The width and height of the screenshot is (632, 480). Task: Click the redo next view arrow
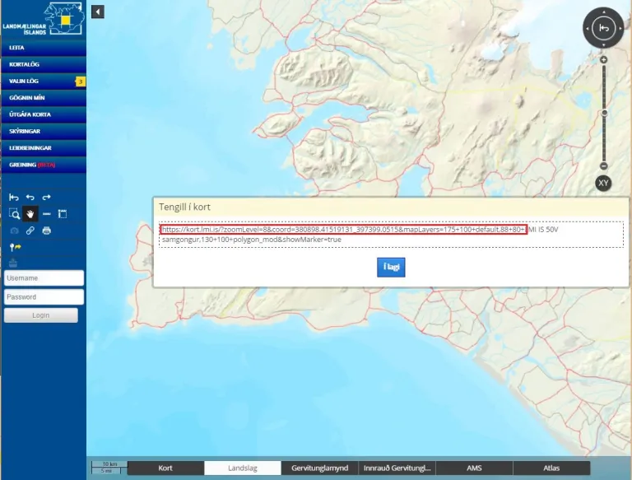pyautogui.click(x=47, y=198)
